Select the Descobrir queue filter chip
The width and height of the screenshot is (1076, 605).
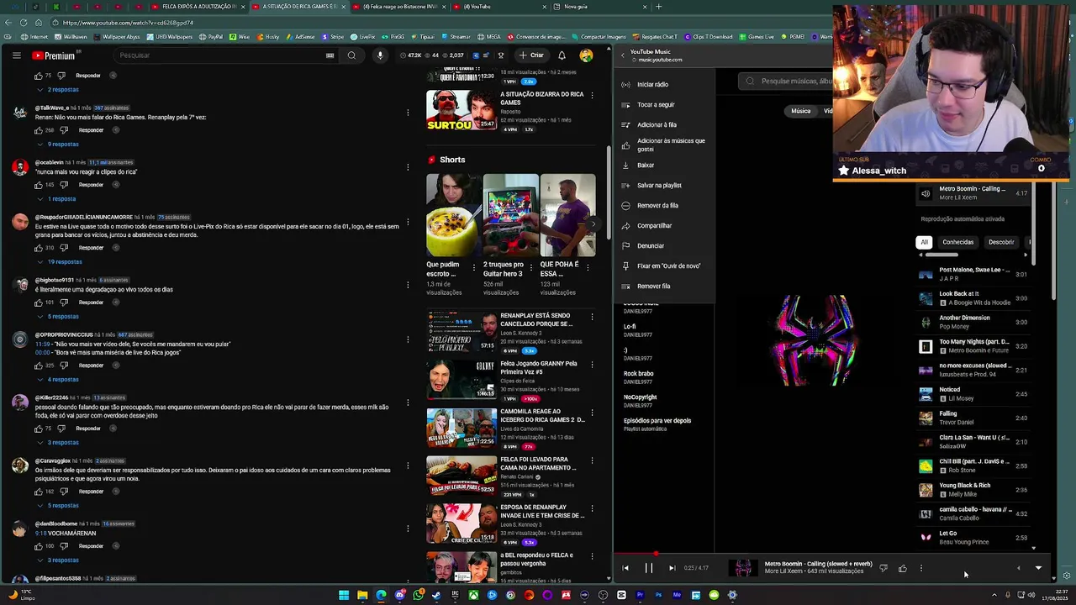click(x=1000, y=242)
